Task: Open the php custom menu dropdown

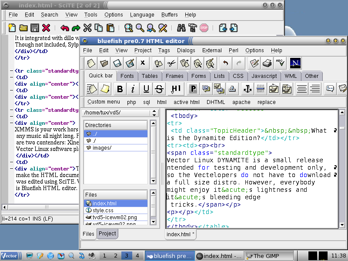Action: click(x=131, y=102)
